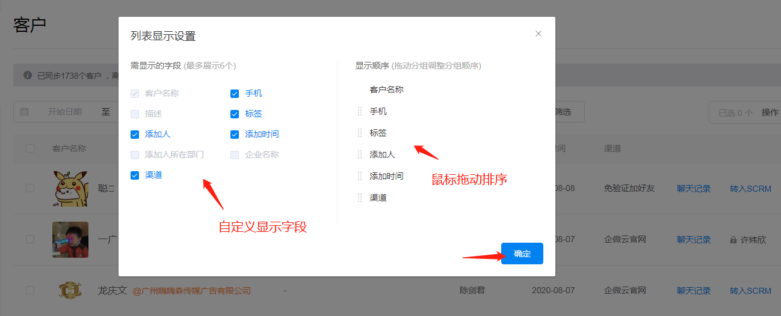Open 聊天记录 link in first customer row
This screenshot has height=316, width=781.
coord(694,189)
